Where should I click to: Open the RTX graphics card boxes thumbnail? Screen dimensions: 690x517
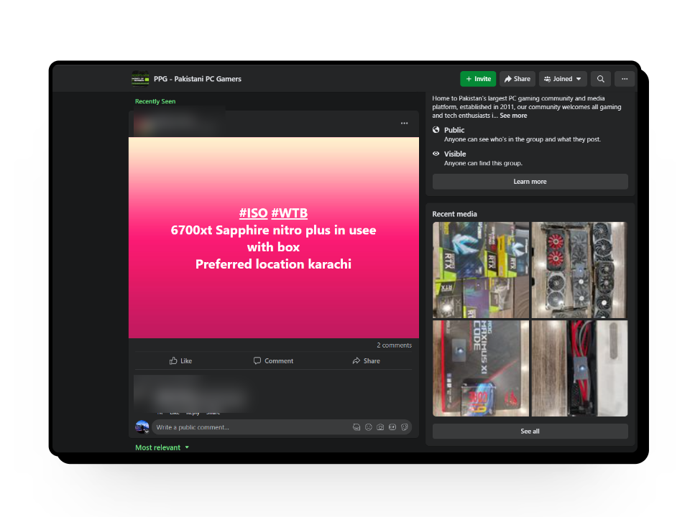481,270
